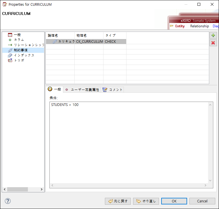Click the 物理名 column header
Image resolution: width=219 pixels, height=209 pixels.
(89, 35)
